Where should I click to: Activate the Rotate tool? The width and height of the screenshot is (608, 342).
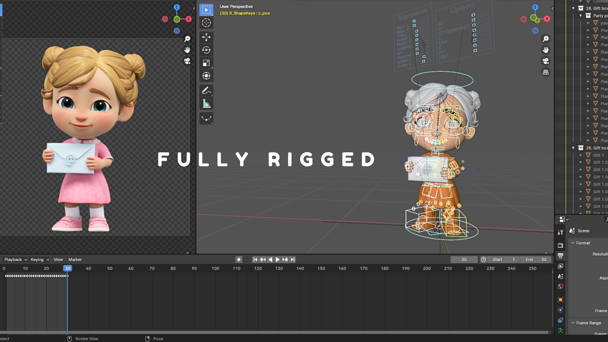(206, 50)
